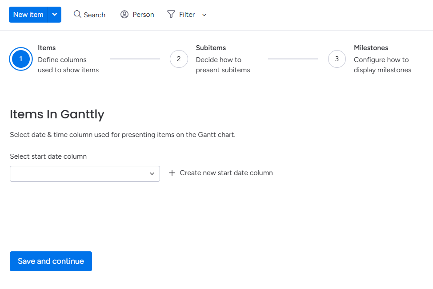433x289 pixels.
Task: Expand the Filter chevron dropdown
Action: (x=204, y=15)
